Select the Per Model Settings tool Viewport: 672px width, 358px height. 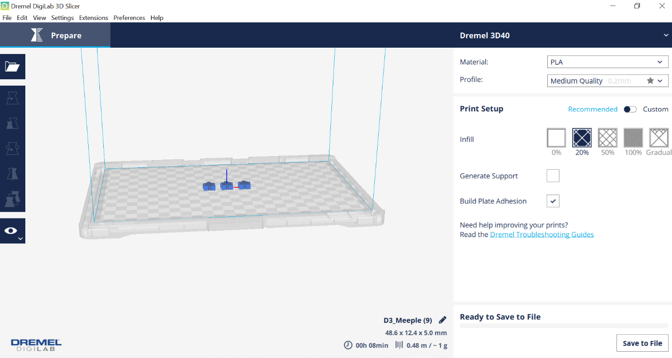[x=12, y=199]
